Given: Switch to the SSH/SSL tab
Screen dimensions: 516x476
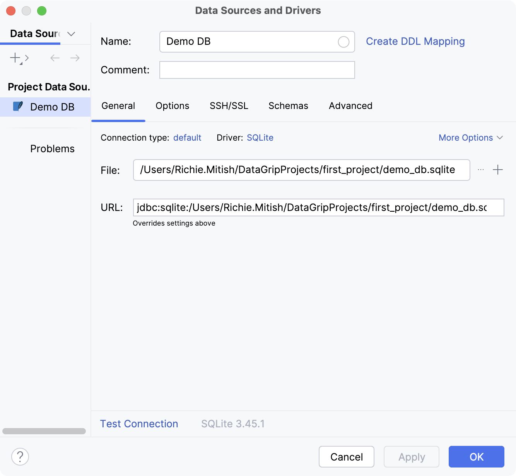Looking at the screenshot, I should tap(229, 105).
